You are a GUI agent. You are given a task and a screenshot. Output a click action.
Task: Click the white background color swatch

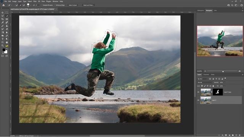point(6,52)
